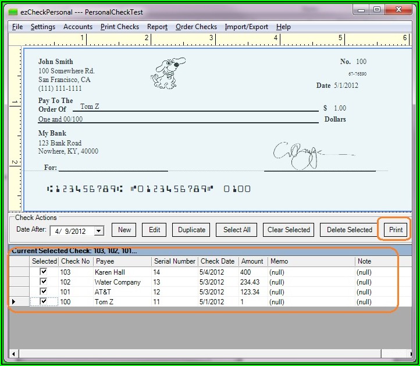Toggle the checkbox for Tom Z check 100
This screenshot has width=420, height=366.
pyautogui.click(x=43, y=301)
